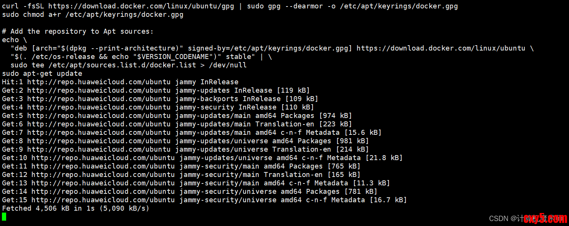The image size is (569, 226).
Task: Click the Get:10 c-n-f Metadata 21.8 kB line
Action: coord(202,158)
